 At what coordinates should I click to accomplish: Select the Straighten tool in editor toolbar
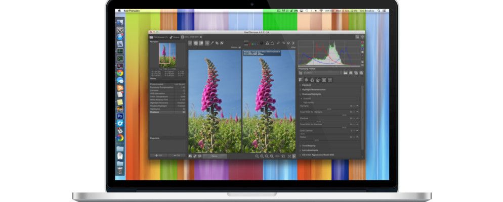tap(221, 43)
